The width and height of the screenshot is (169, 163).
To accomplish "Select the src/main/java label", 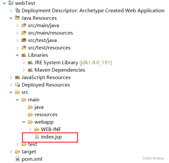I will (44, 25).
